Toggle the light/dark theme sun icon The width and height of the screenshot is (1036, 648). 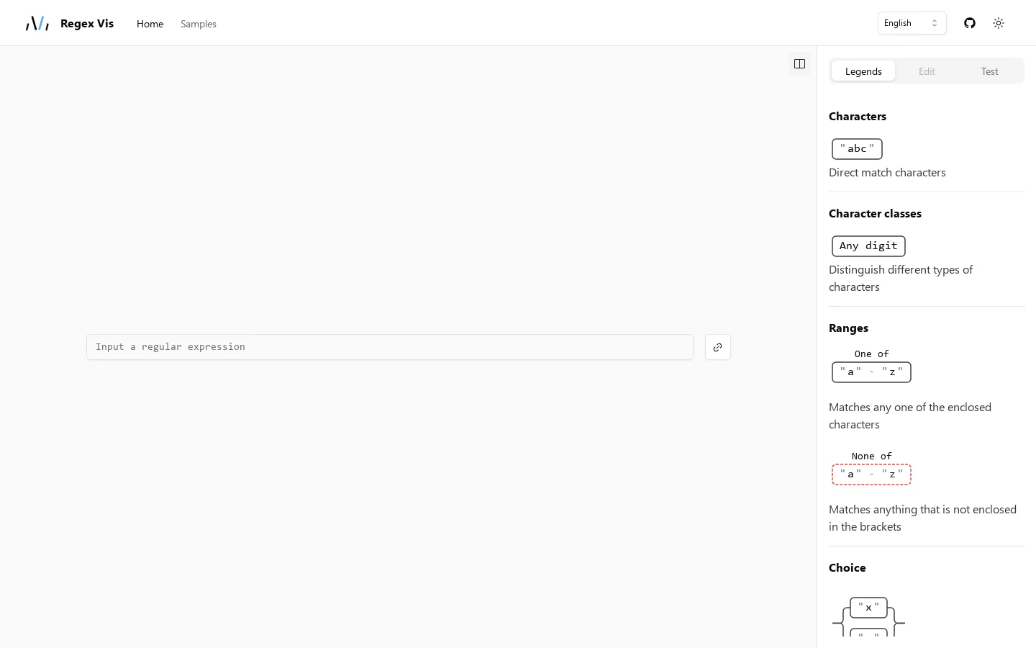999,23
